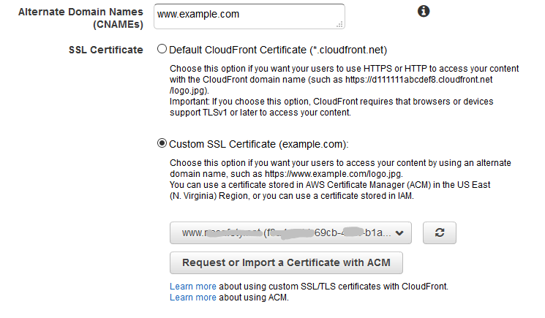Image resolution: width=545 pixels, height=318 pixels.
Task: Open the custom SSL certificate dropdown
Action: (x=290, y=232)
